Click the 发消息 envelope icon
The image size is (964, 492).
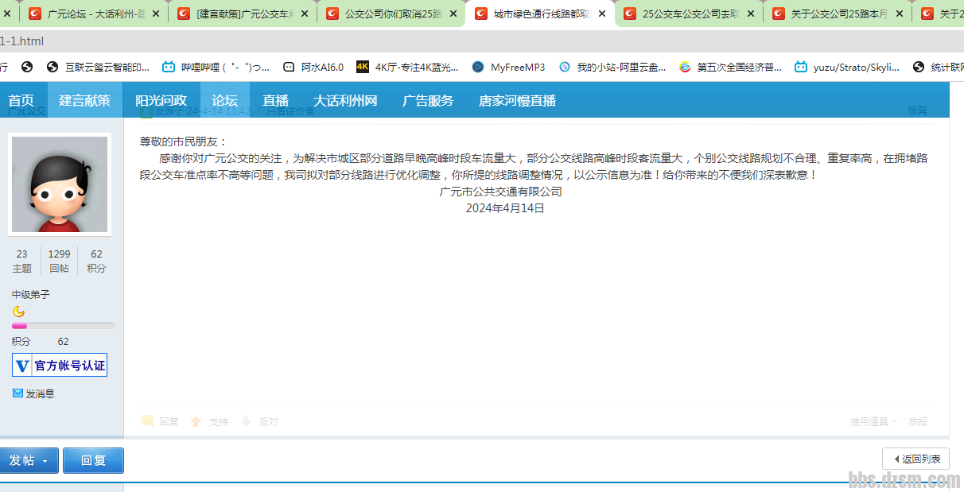[x=17, y=393]
